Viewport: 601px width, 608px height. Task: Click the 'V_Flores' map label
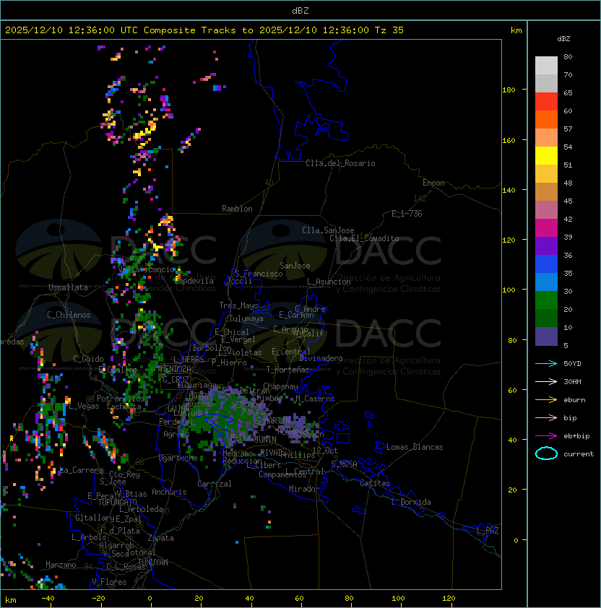pos(109,582)
